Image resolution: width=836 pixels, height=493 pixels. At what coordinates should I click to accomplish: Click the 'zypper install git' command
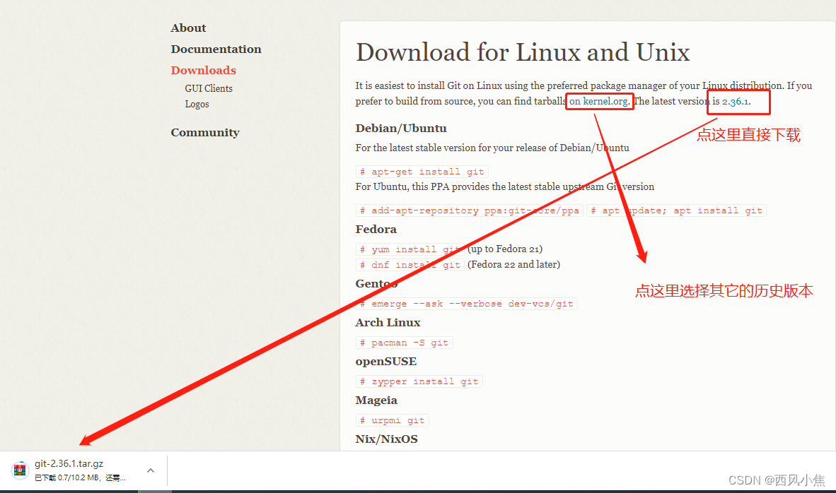[x=419, y=381]
